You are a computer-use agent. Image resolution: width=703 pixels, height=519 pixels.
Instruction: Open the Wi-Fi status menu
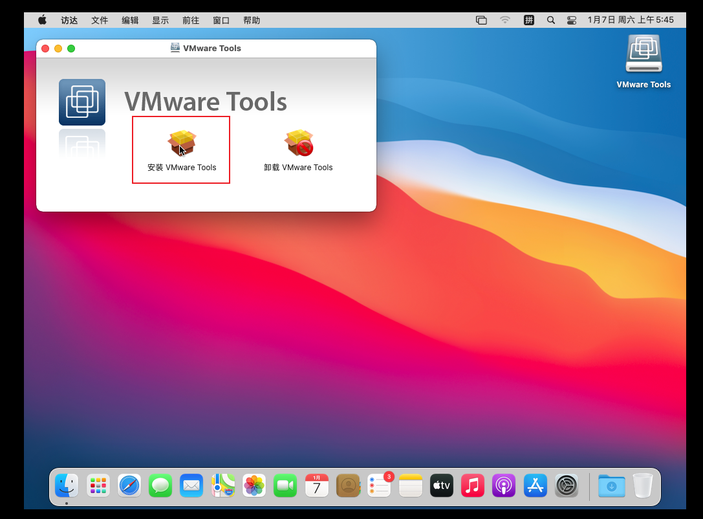click(505, 20)
